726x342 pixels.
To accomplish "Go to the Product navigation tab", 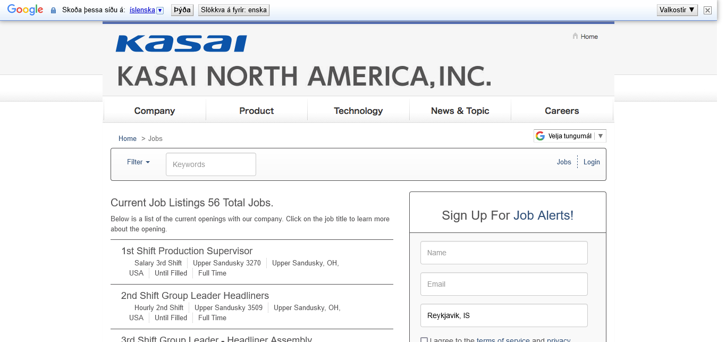I will coord(256,111).
